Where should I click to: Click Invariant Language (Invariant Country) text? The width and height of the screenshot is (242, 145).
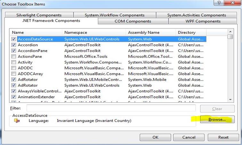click(94, 120)
